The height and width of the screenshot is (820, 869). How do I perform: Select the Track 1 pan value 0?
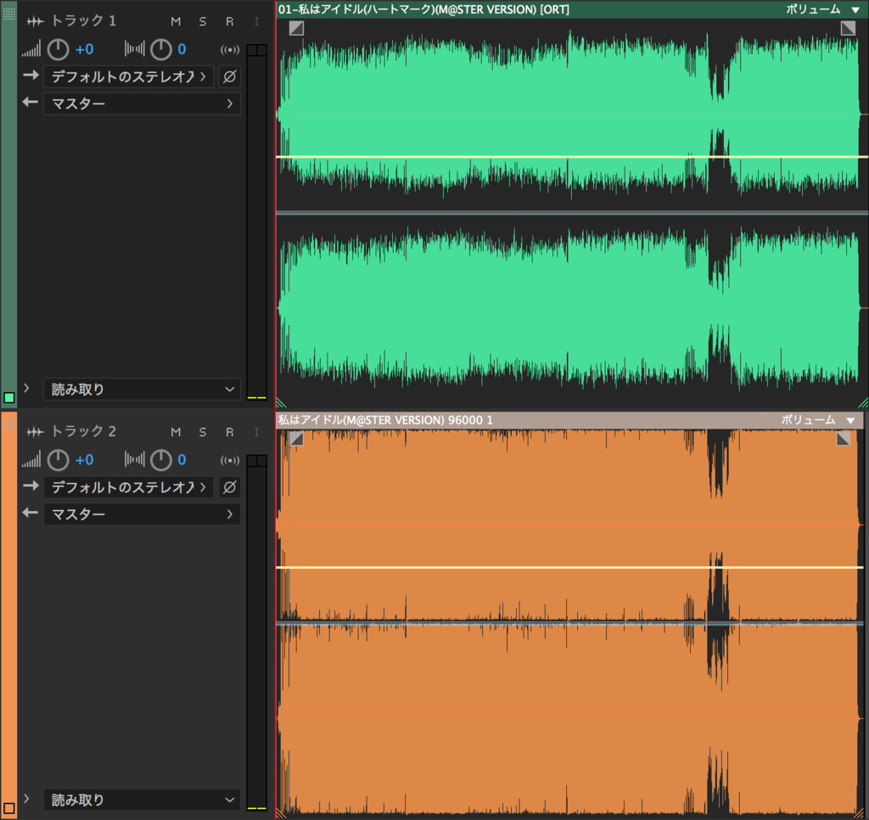click(182, 49)
